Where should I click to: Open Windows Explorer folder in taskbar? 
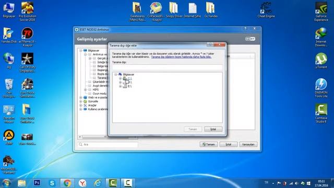(21, 183)
